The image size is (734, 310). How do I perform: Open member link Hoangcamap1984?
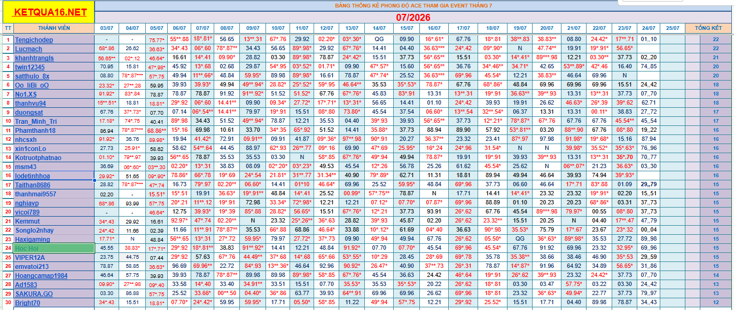41,275
